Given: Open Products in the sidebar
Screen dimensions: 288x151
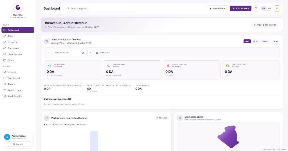Looking at the screenshot, I should pos(18,42).
